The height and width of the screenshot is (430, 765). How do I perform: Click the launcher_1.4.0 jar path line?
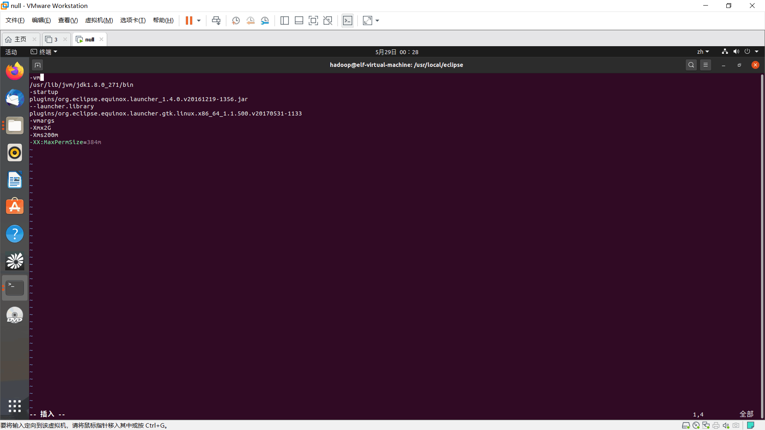click(x=139, y=99)
